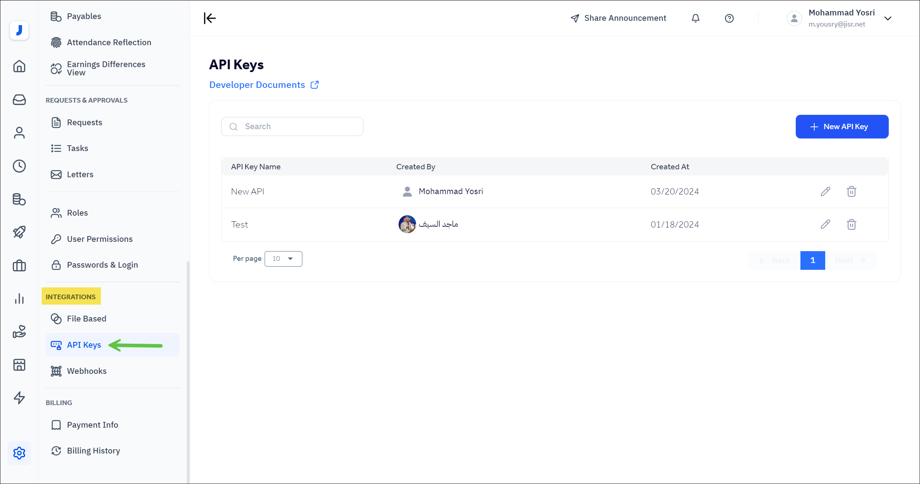Open the File Based integration menu item
The width and height of the screenshot is (920, 484).
point(86,319)
